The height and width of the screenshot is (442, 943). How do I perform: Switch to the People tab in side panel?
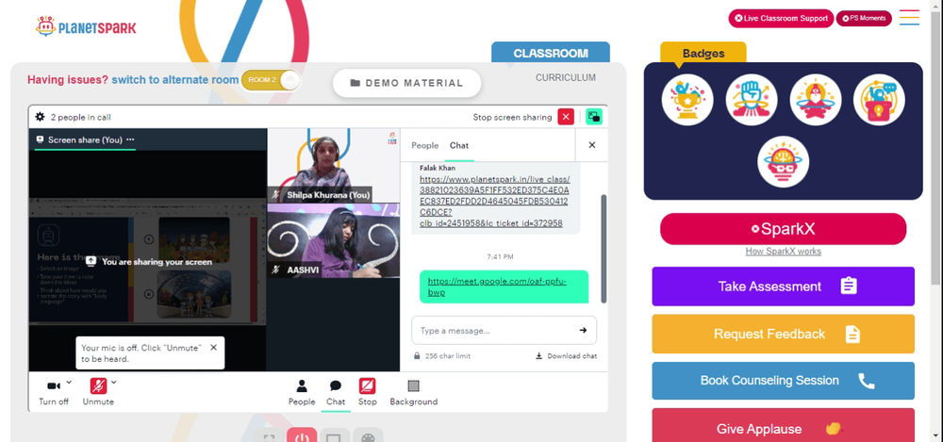(424, 145)
